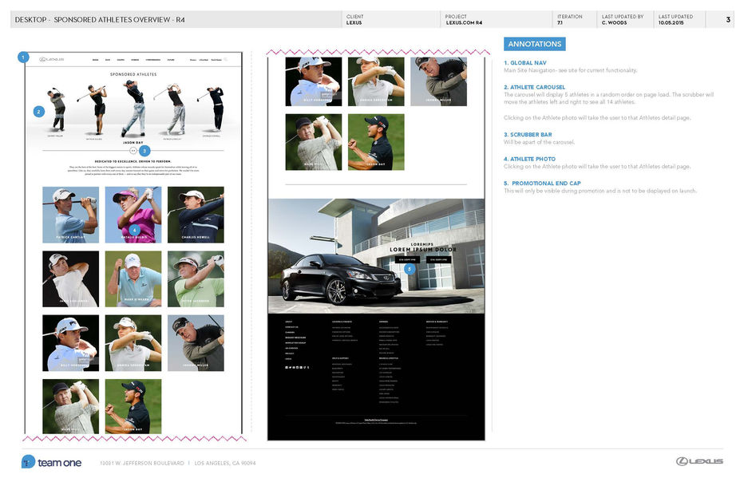The width and height of the screenshot is (740, 482).
Task: Click the address '13031 W. JEFFERSON BOULEVARD'
Action: click(142, 463)
